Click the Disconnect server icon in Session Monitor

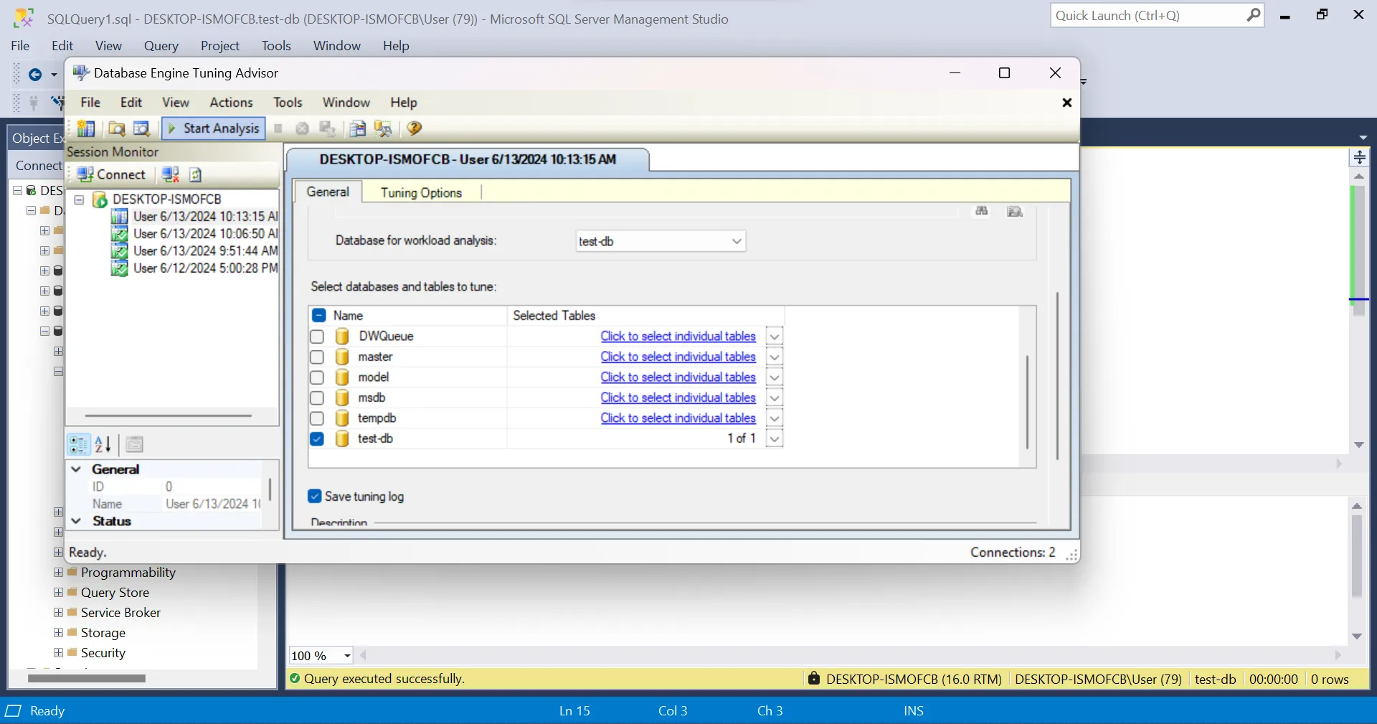click(171, 174)
